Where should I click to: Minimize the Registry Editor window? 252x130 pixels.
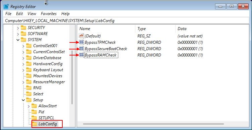pyautogui.click(x=220, y=7)
